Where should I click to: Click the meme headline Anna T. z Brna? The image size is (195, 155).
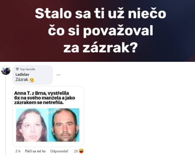pyautogui.click(x=45, y=98)
